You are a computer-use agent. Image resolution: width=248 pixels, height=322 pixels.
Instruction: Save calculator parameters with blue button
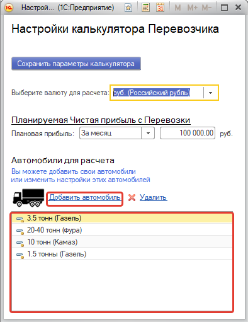coord(76,64)
